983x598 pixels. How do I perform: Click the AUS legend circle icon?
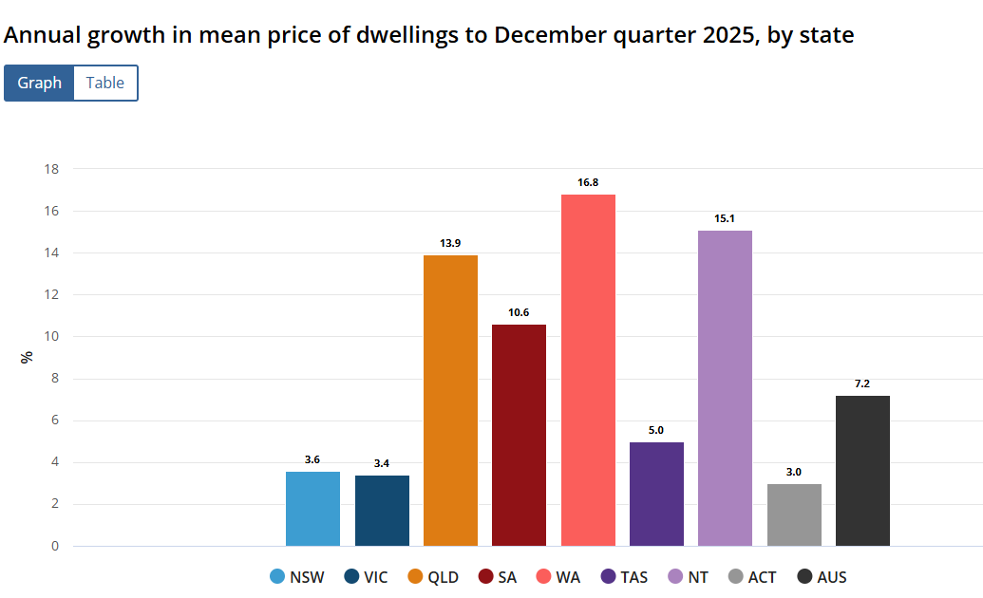pos(805,576)
